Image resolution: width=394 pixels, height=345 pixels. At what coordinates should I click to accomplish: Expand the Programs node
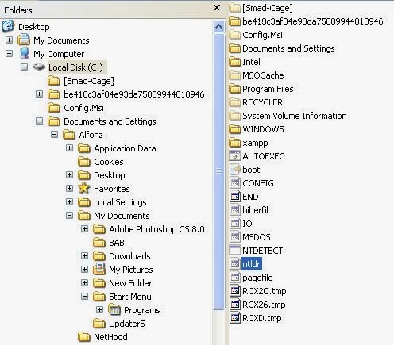pyautogui.click(x=99, y=310)
